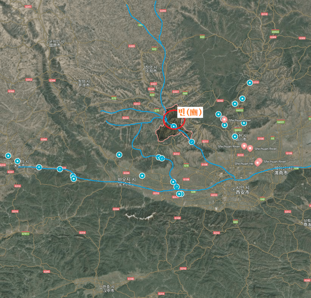The width and height of the screenshot is (311, 298).
Task: Select the teal marker beside the S210 road shield
Action: [250, 83]
